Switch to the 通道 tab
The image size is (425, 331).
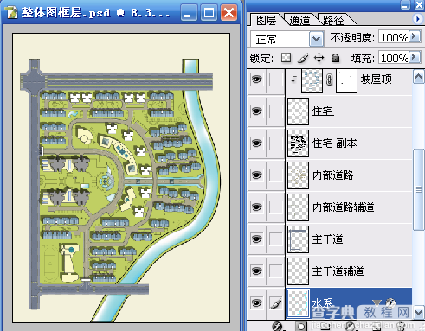click(299, 20)
